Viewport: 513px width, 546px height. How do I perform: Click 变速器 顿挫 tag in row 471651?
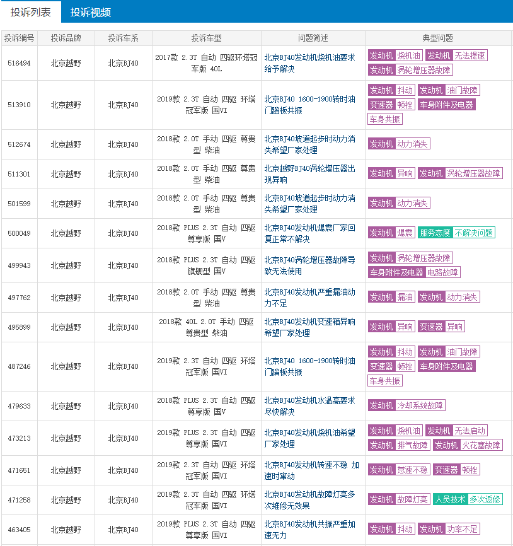pos(456,470)
